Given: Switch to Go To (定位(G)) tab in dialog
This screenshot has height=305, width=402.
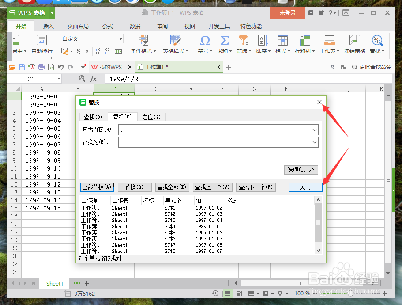Looking at the screenshot, I should click(151, 117).
